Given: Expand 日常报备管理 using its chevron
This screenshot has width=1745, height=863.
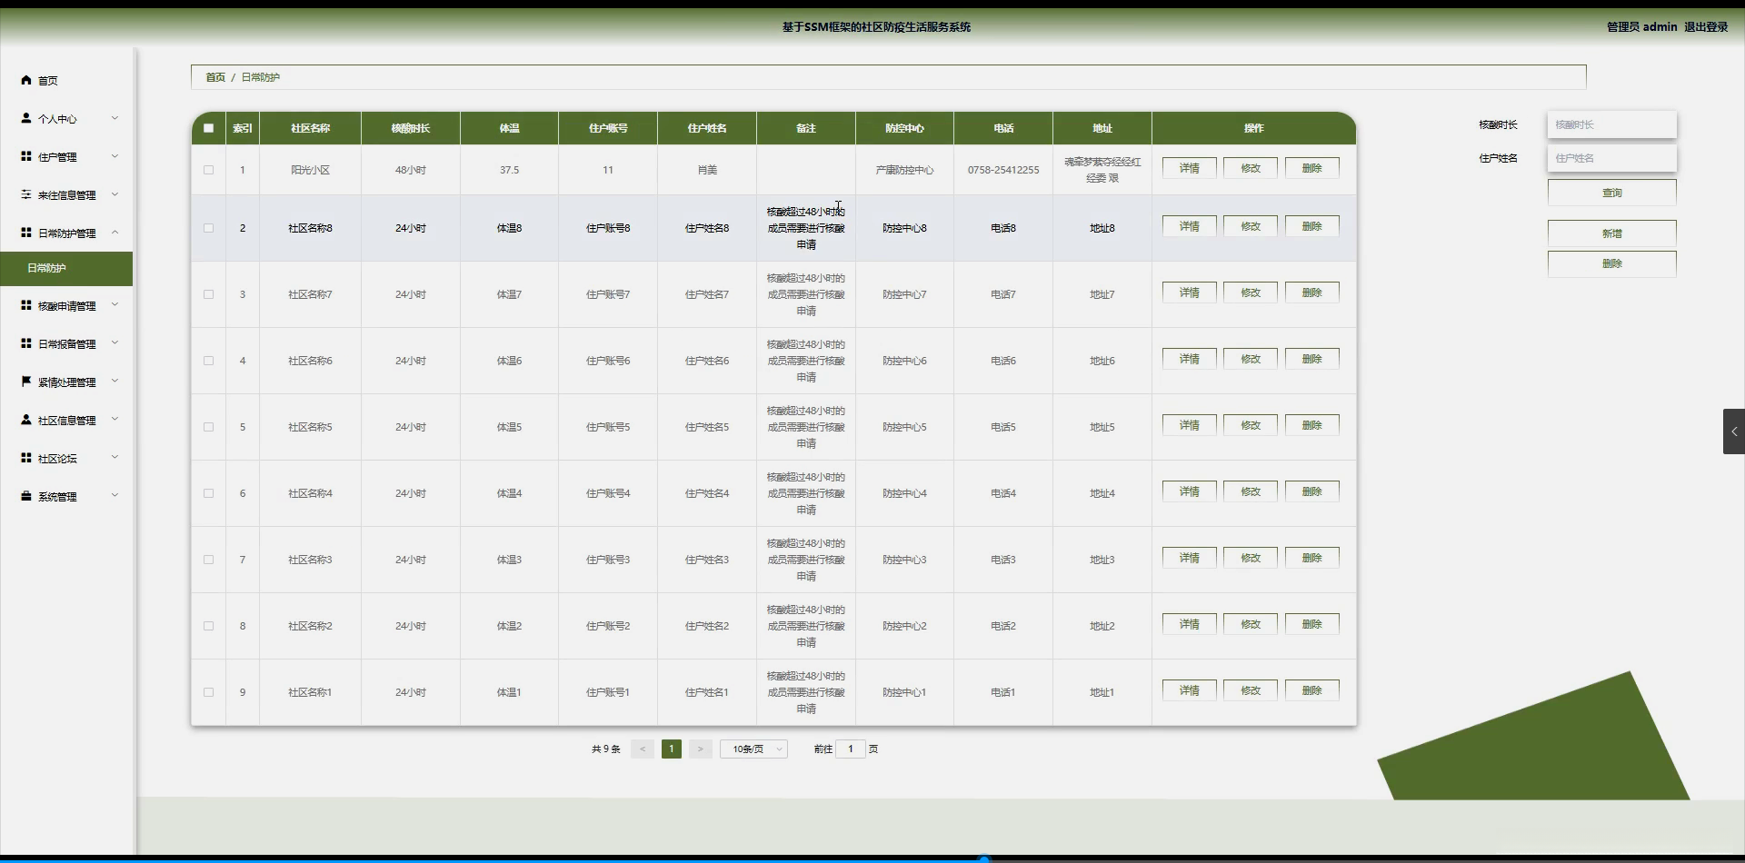Looking at the screenshot, I should pos(115,343).
